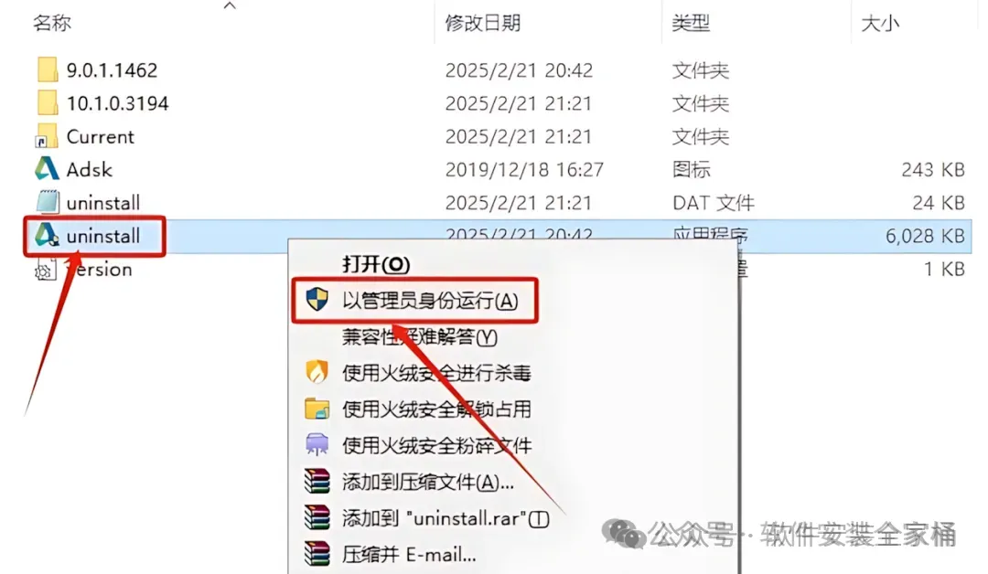The height and width of the screenshot is (574, 988).
Task: Click the Huorong file shredder icon
Action: click(317, 444)
